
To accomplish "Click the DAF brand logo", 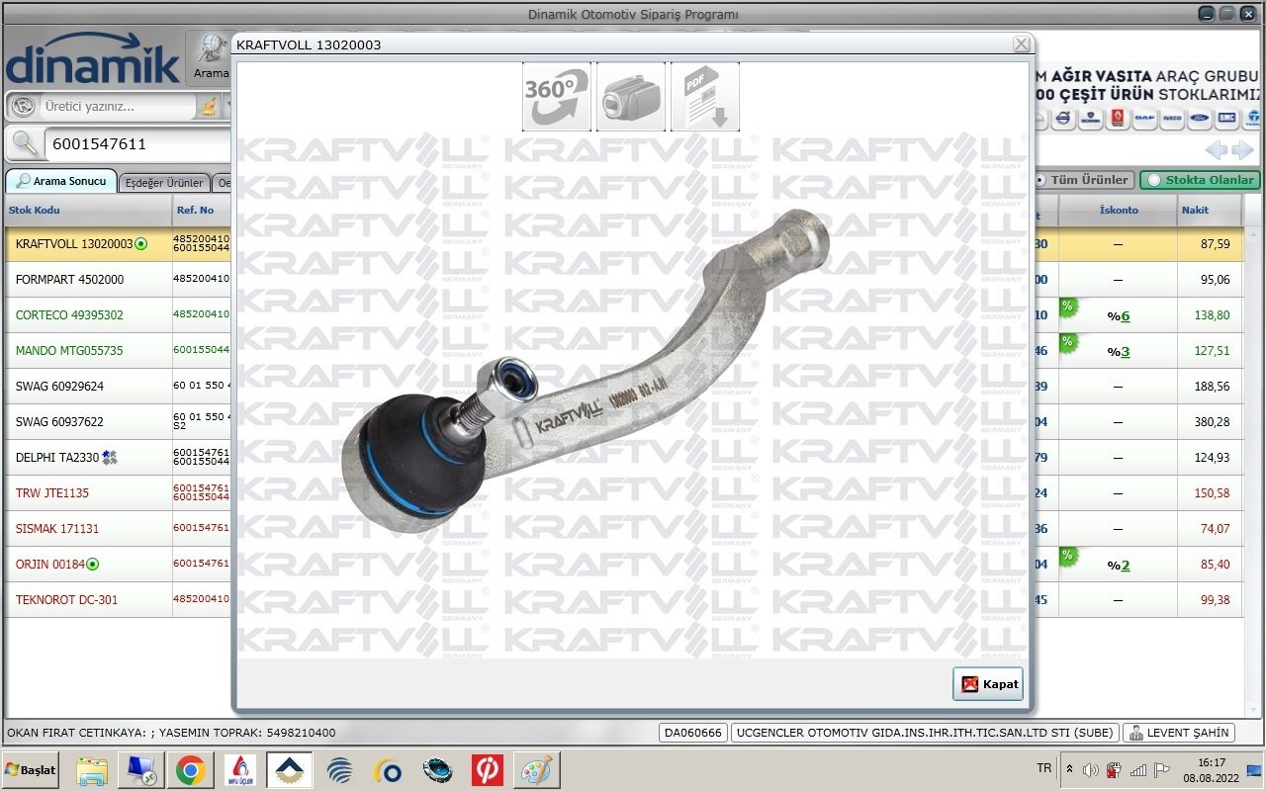I will pos(1145,119).
